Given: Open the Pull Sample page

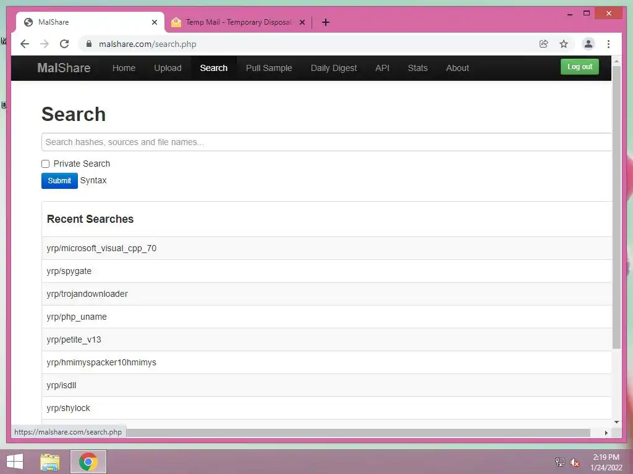Looking at the screenshot, I should coord(269,68).
